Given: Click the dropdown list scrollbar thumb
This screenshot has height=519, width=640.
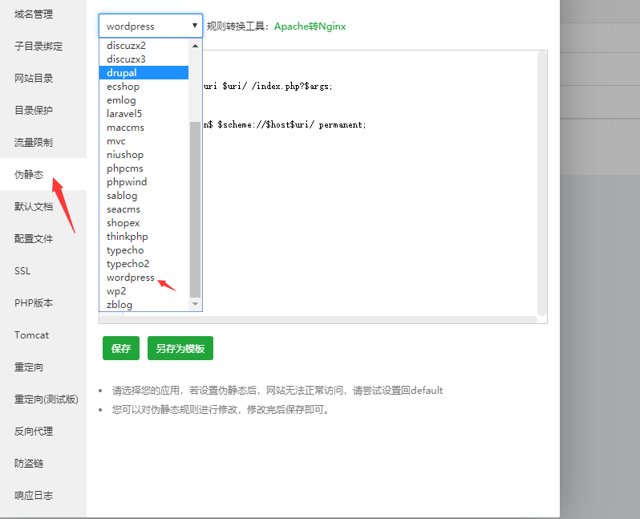Looking at the screenshot, I should pos(195,209).
